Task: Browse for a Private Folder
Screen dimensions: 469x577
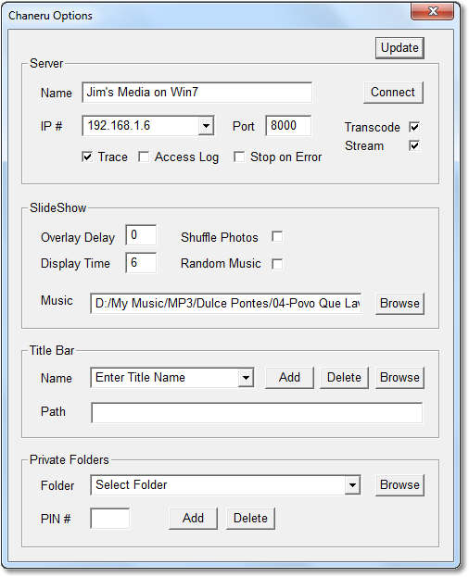Action: point(399,485)
